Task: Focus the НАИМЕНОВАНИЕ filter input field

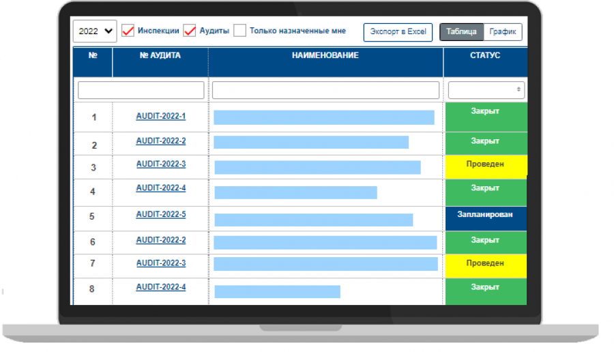Action: point(325,90)
